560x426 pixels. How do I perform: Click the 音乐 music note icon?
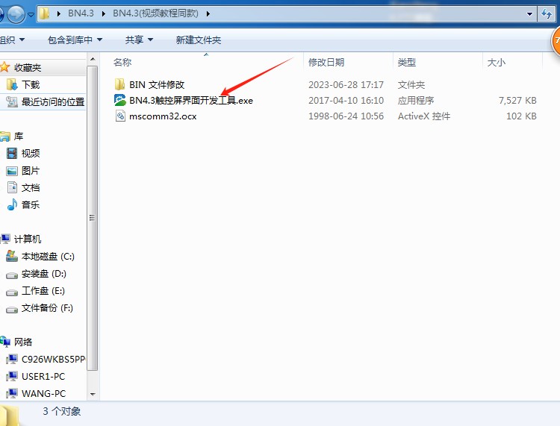tap(12, 204)
